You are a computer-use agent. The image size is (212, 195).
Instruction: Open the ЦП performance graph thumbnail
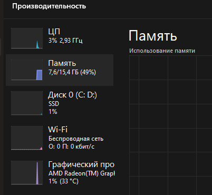point(27,38)
